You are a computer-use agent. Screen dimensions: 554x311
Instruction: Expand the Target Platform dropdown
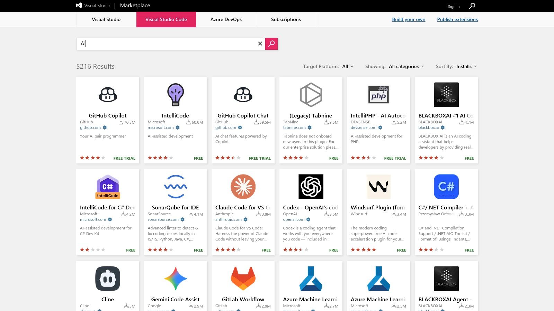tap(348, 66)
